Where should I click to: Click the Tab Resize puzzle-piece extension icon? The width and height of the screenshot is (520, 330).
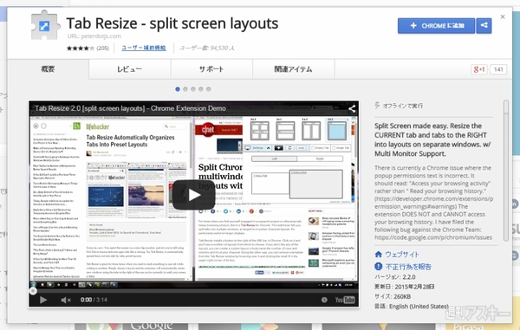tap(45, 25)
